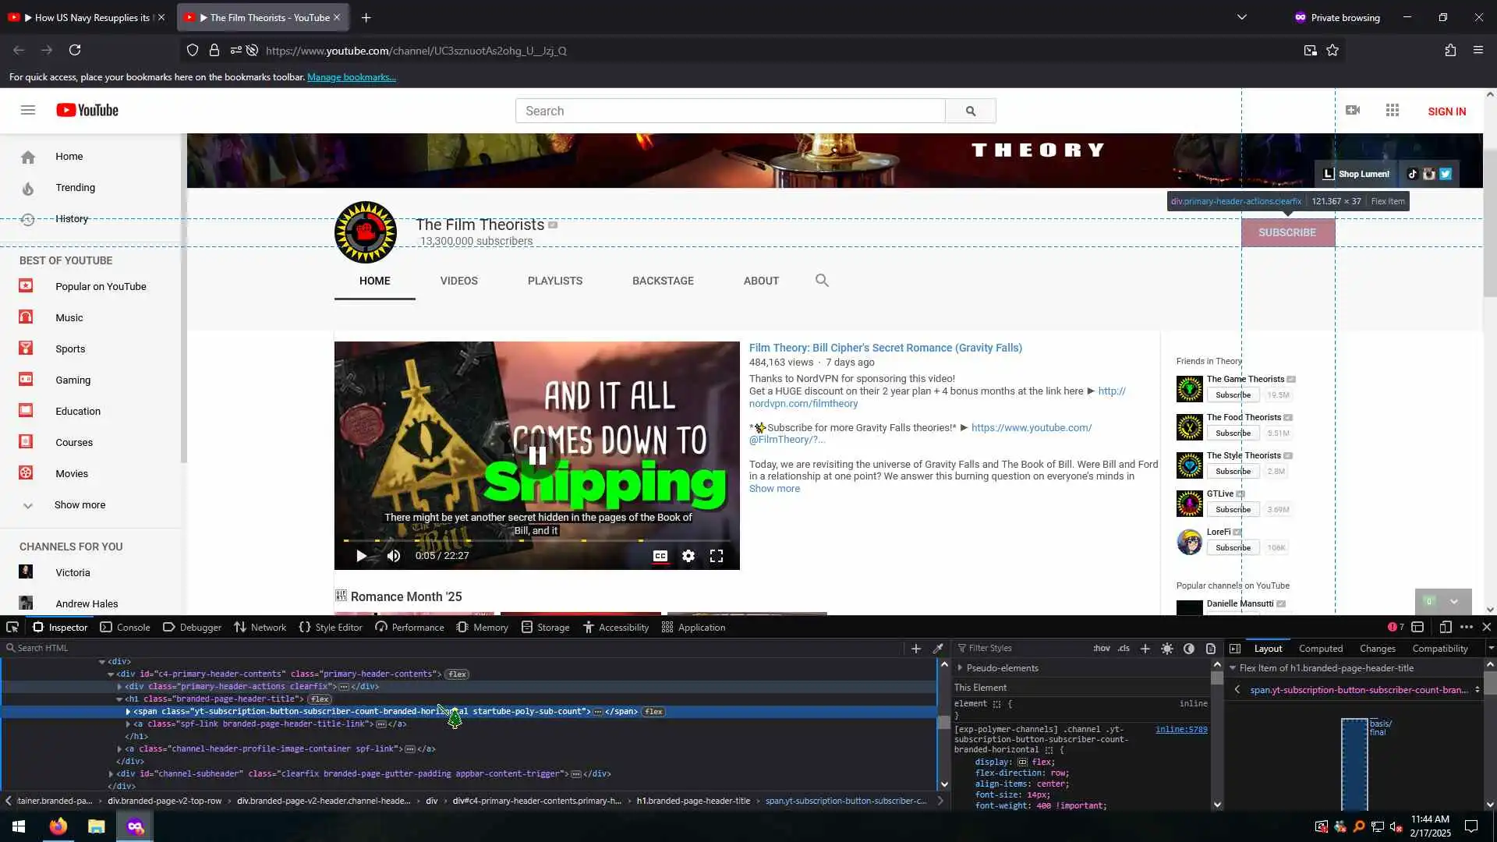1497x842 pixels.
Task: Switch to the Computed tab
Action: [x=1320, y=648]
